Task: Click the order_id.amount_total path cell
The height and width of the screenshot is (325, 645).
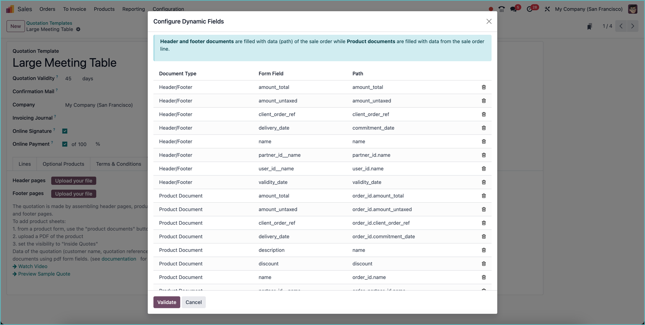Action: click(x=378, y=196)
